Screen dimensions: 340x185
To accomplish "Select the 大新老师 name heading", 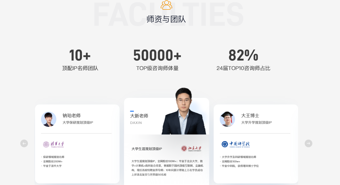I will click(139, 116).
